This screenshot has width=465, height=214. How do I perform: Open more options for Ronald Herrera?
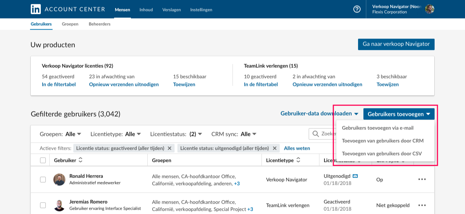click(x=422, y=179)
